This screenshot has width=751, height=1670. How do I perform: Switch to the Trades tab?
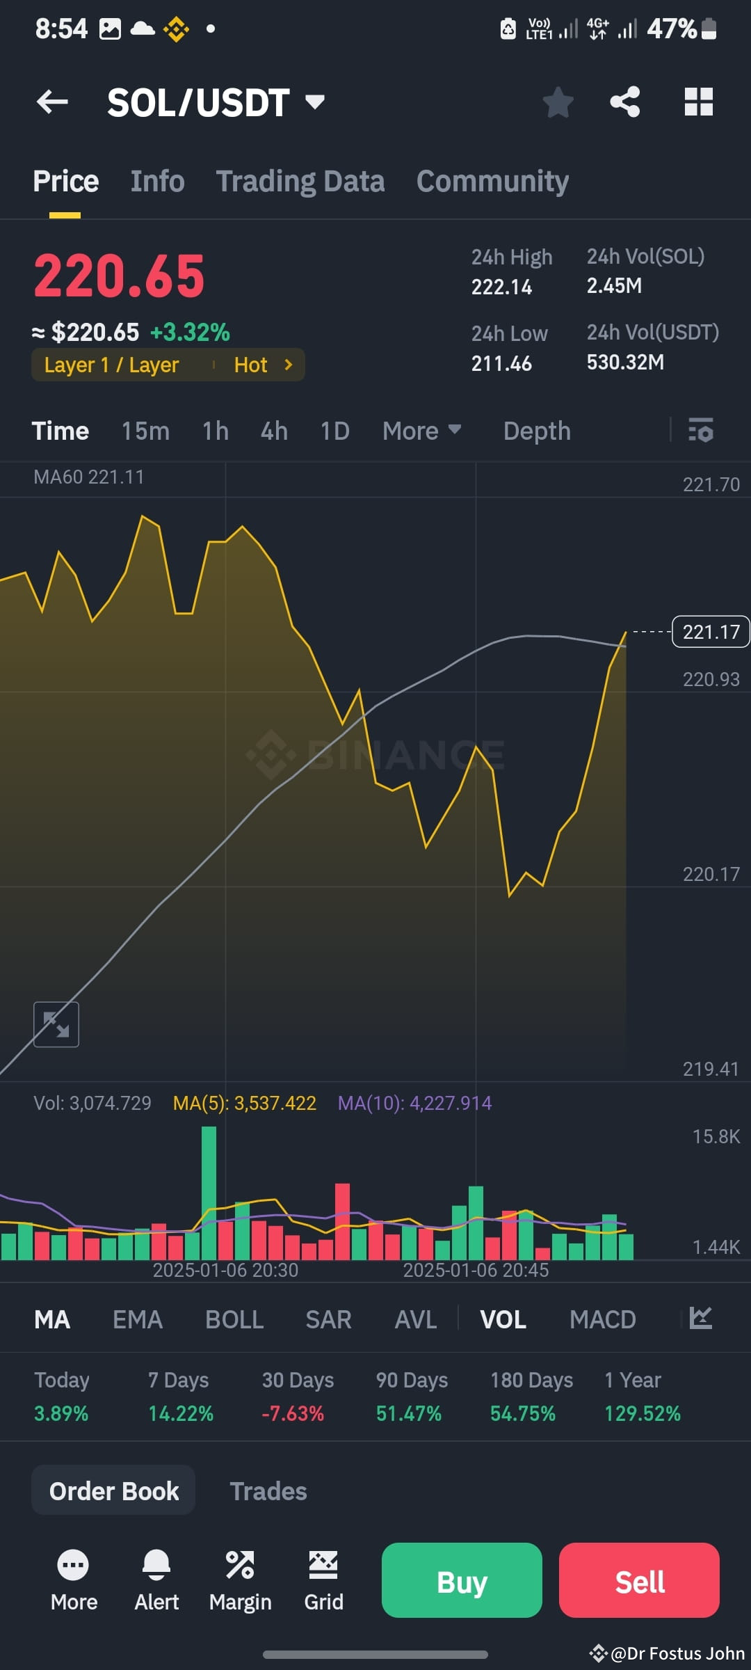(x=268, y=1491)
